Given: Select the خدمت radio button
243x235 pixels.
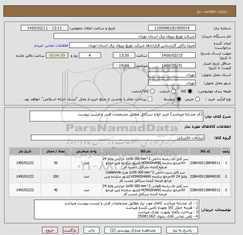Looking at the screenshot, I should (x=174, y=91).
